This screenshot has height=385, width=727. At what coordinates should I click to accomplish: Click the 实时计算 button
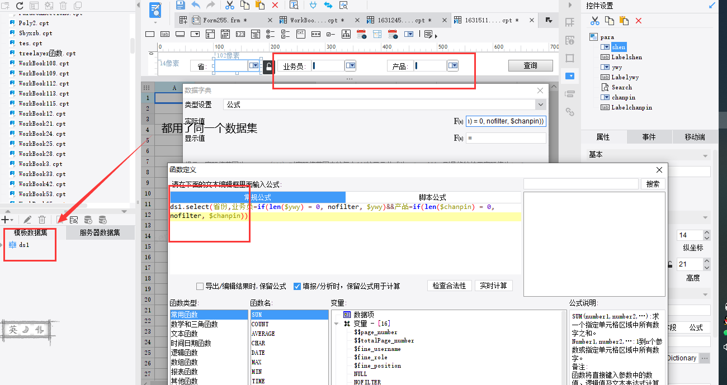pos(494,286)
